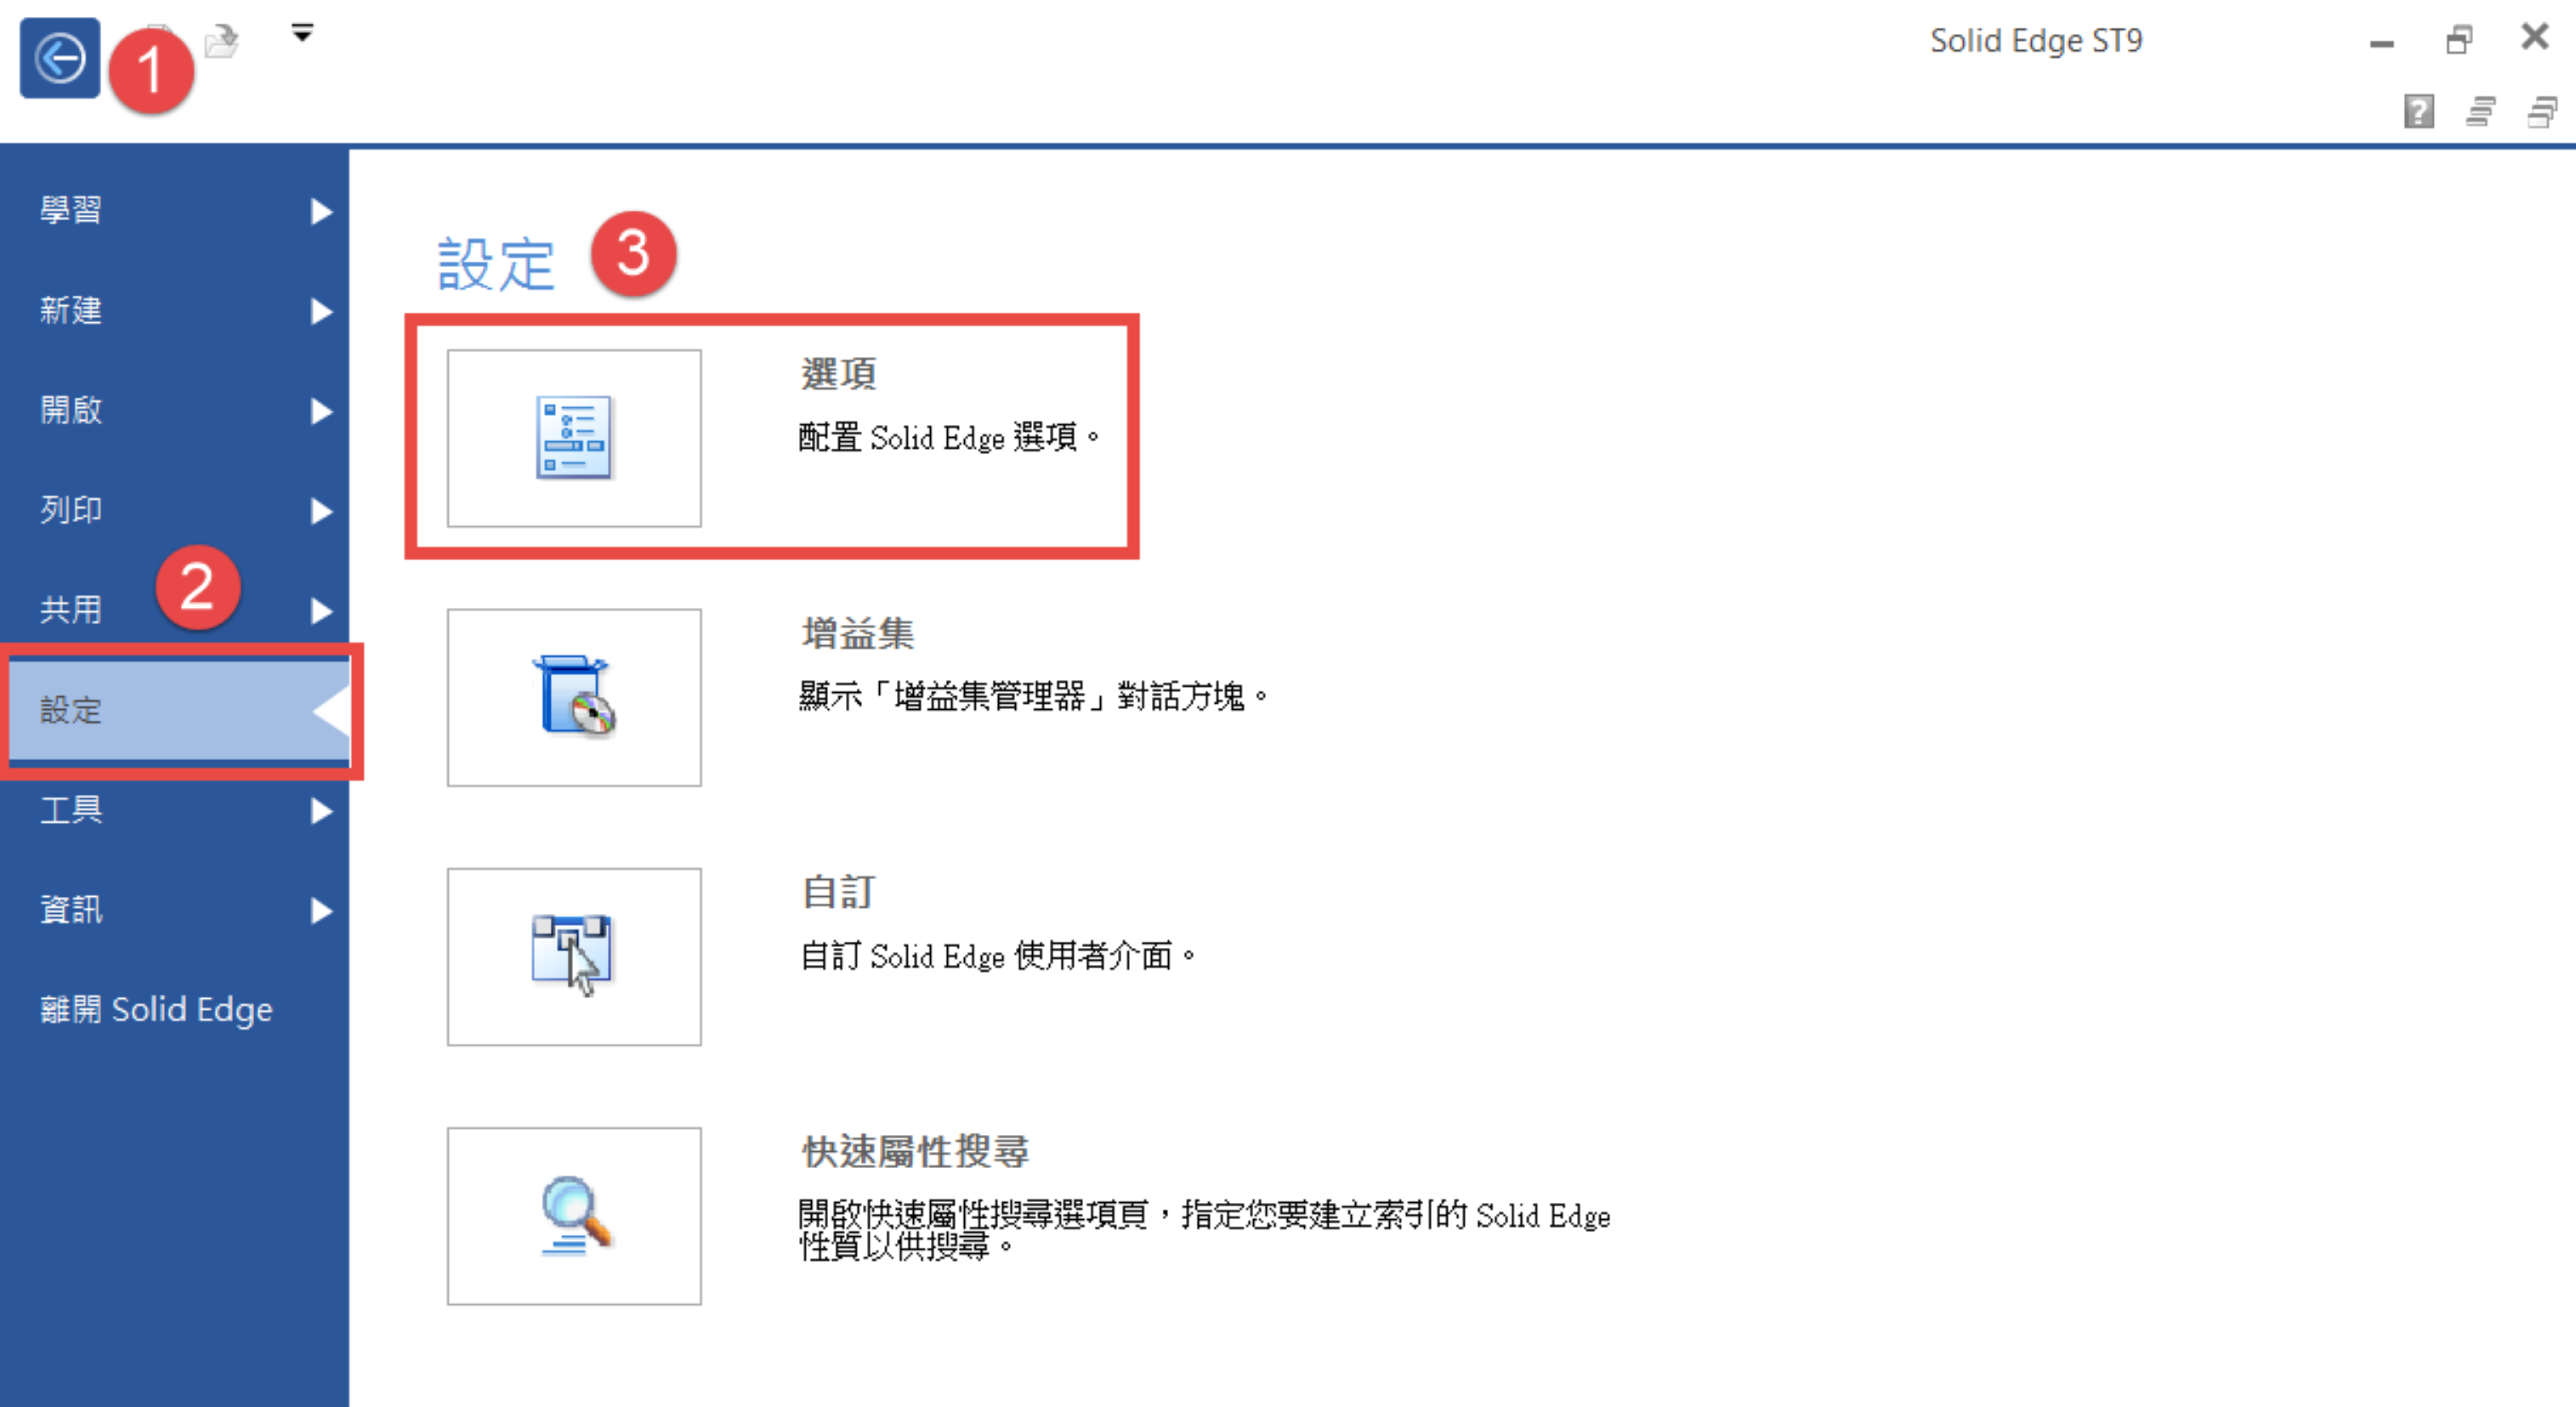The image size is (2576, 1407).
Task: Click the 配置 Solid Edge 選項 description
Action: pos(949,438)
